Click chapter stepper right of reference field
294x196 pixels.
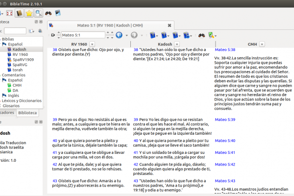[x=108, y=35]
